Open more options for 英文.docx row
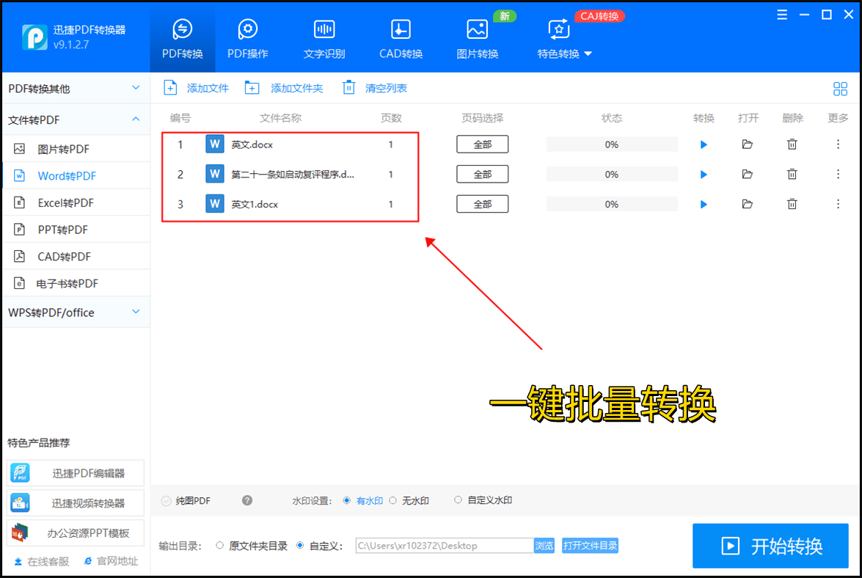The width and height of the screenshot is (862, 578). pos(838,144)
